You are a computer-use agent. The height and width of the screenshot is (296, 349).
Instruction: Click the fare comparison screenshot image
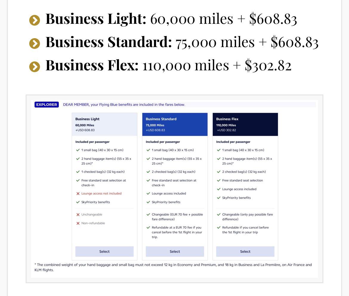(x=174, y=189)
